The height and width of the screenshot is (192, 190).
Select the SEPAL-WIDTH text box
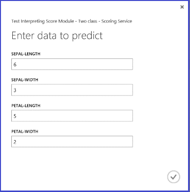pos(72,90)
